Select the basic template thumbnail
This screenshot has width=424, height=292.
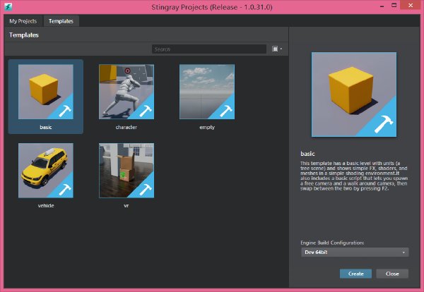pyautogui.click(x=46, y=92)
